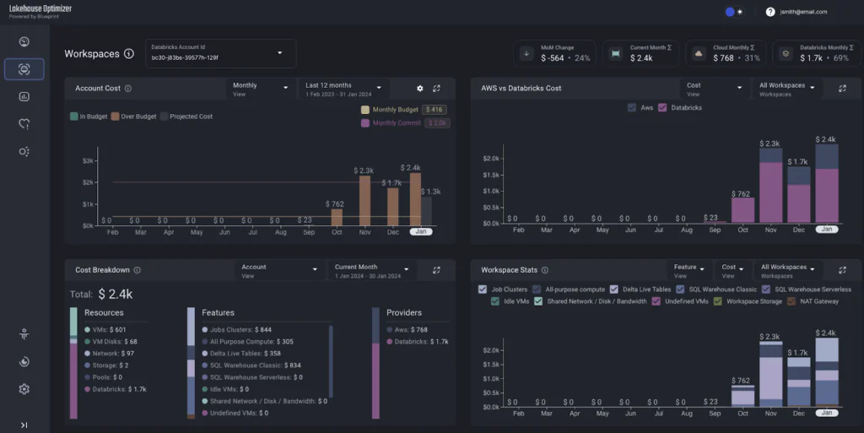Open the settings gear in bottom sidebar

coord(24,389)
